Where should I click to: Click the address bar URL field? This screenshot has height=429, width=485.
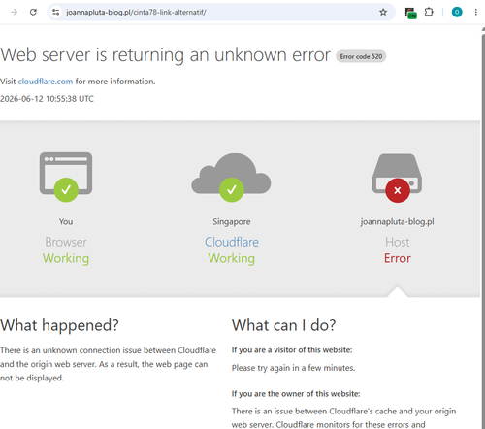click(221, 13)
